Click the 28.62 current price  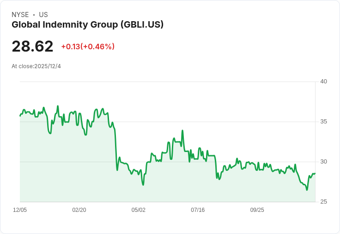pyautogui.click(x=32, y=47)
